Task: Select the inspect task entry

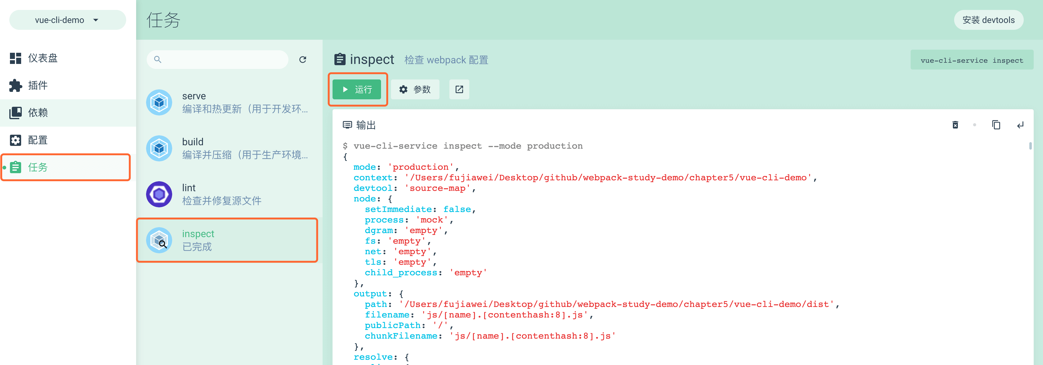Action: coord(227,240)
